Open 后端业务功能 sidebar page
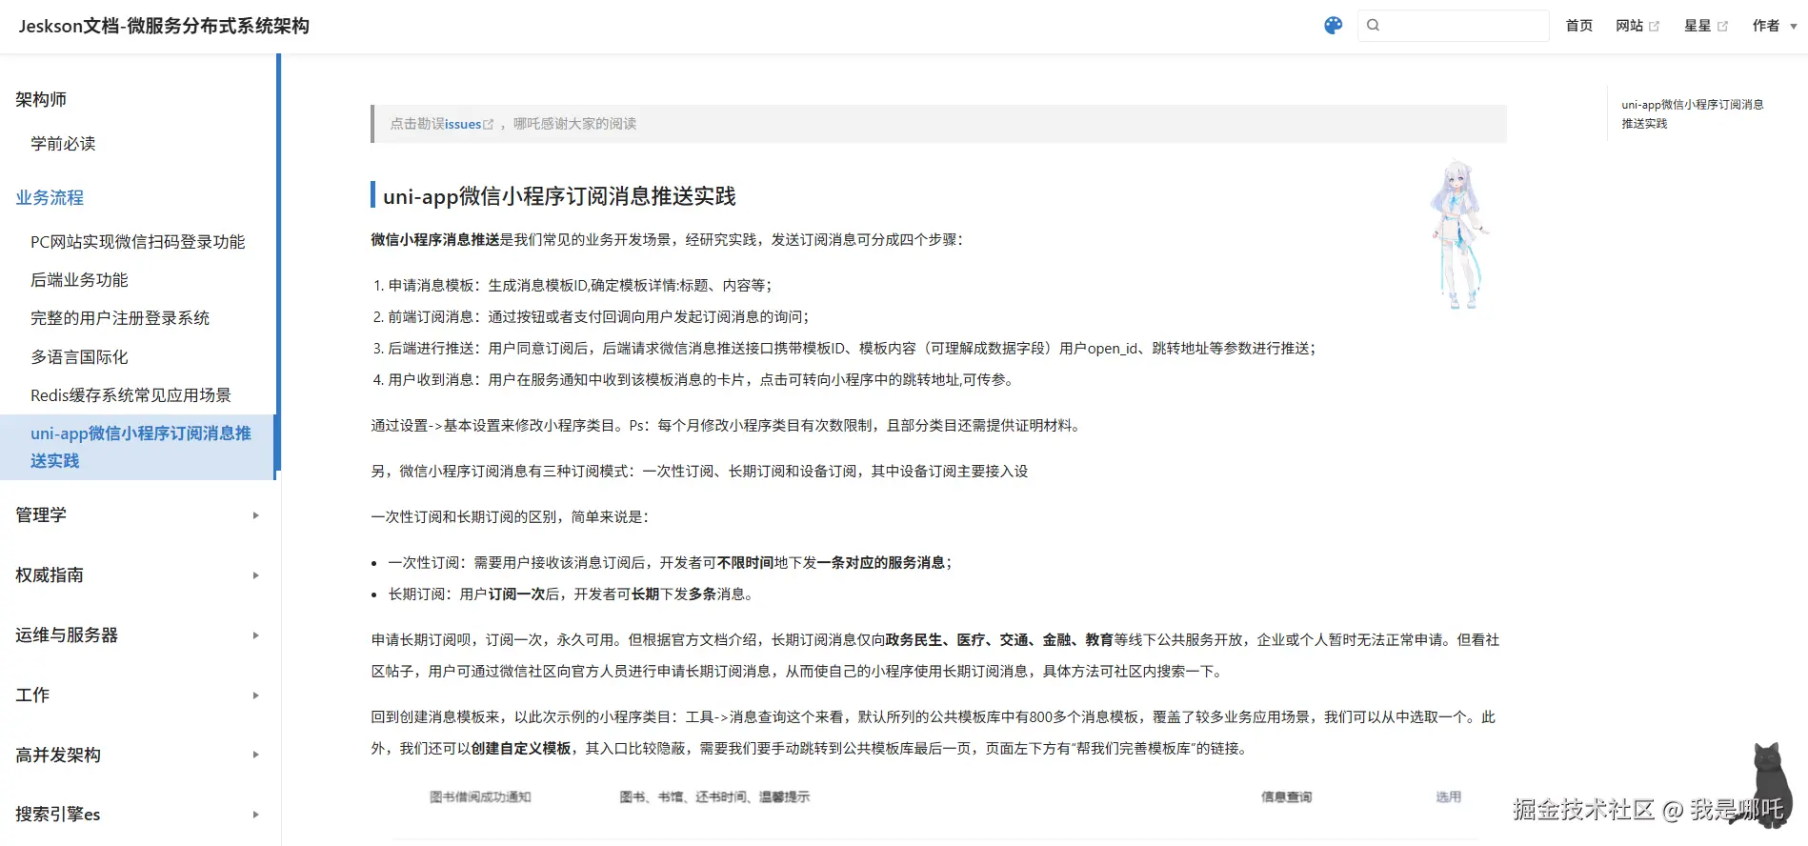Viewport: 1808px width, 846px height. (79, 280)
